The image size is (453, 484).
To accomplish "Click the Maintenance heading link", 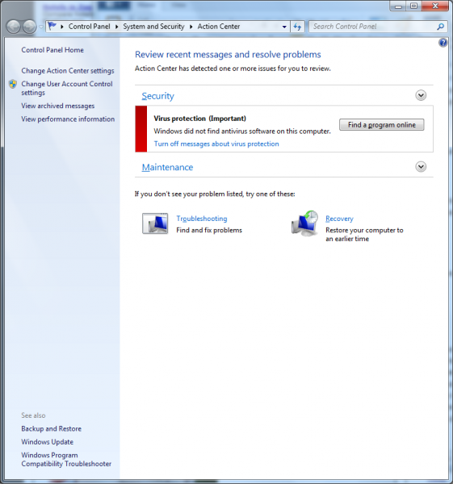I will tap(167, 167).
